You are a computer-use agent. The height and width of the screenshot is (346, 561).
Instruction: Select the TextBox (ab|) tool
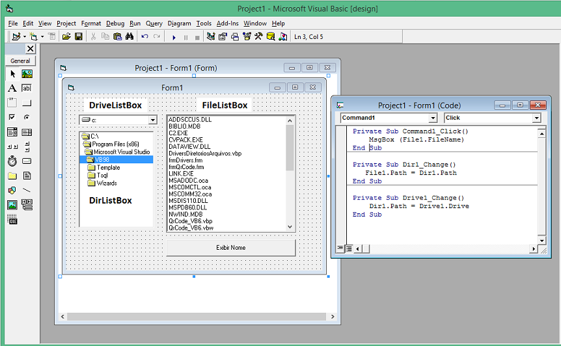pos(27,88)
